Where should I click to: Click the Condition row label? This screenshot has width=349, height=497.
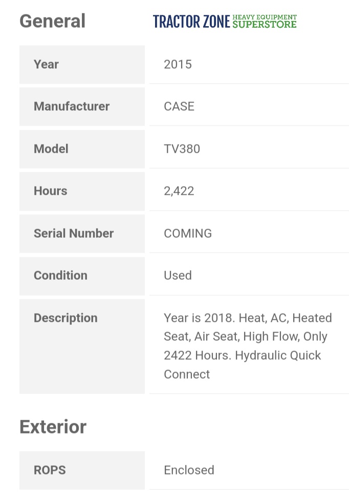60,275
